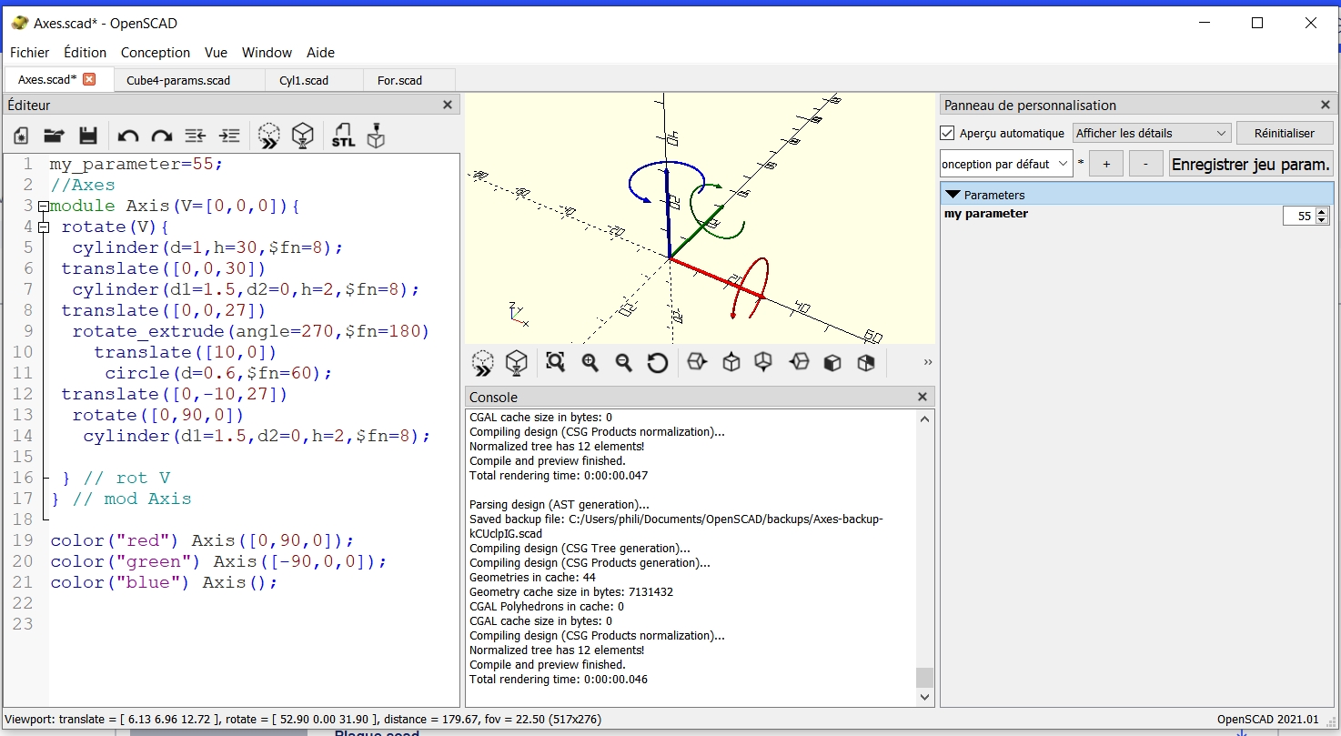The height and width of the screenshot is (736, 1341).
Task: Open the Fichier menu
Action: coord(30,53)
